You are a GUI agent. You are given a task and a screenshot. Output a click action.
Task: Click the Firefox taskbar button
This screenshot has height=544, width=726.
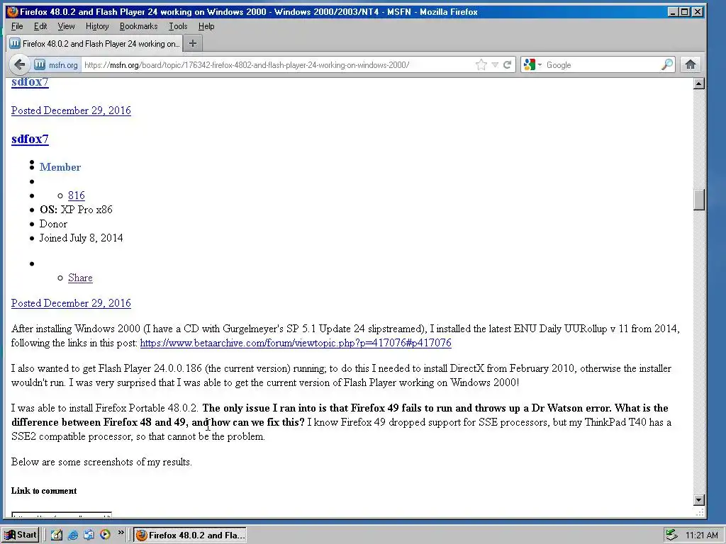click(190, 535)
